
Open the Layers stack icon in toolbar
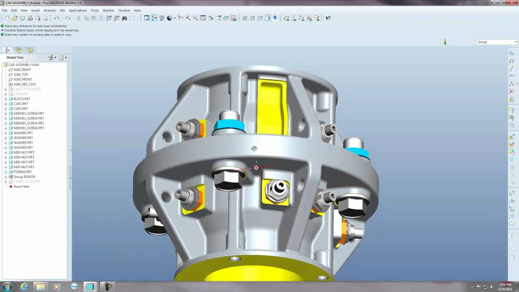click(226, 18)
